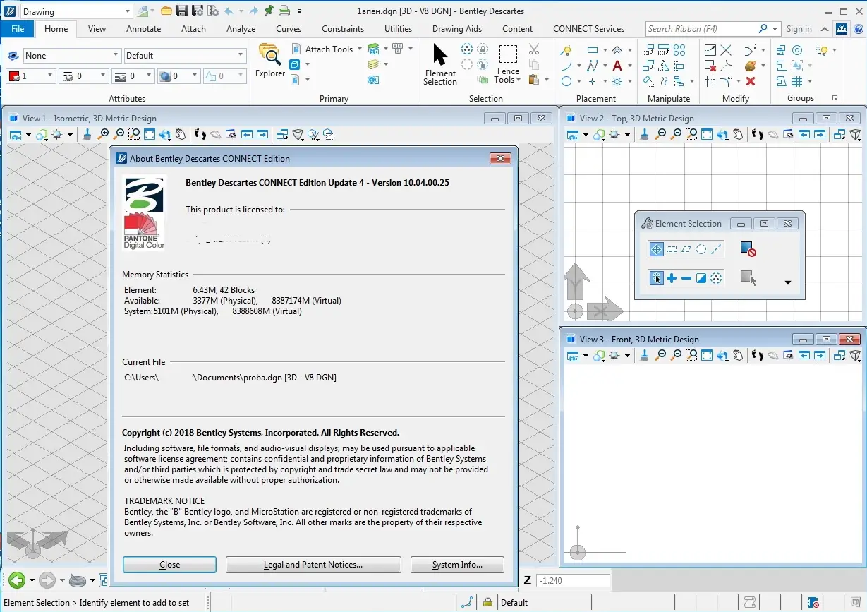Click the System Info... button
This screenshot has width=867, height=612.
[x=457, y=565]
